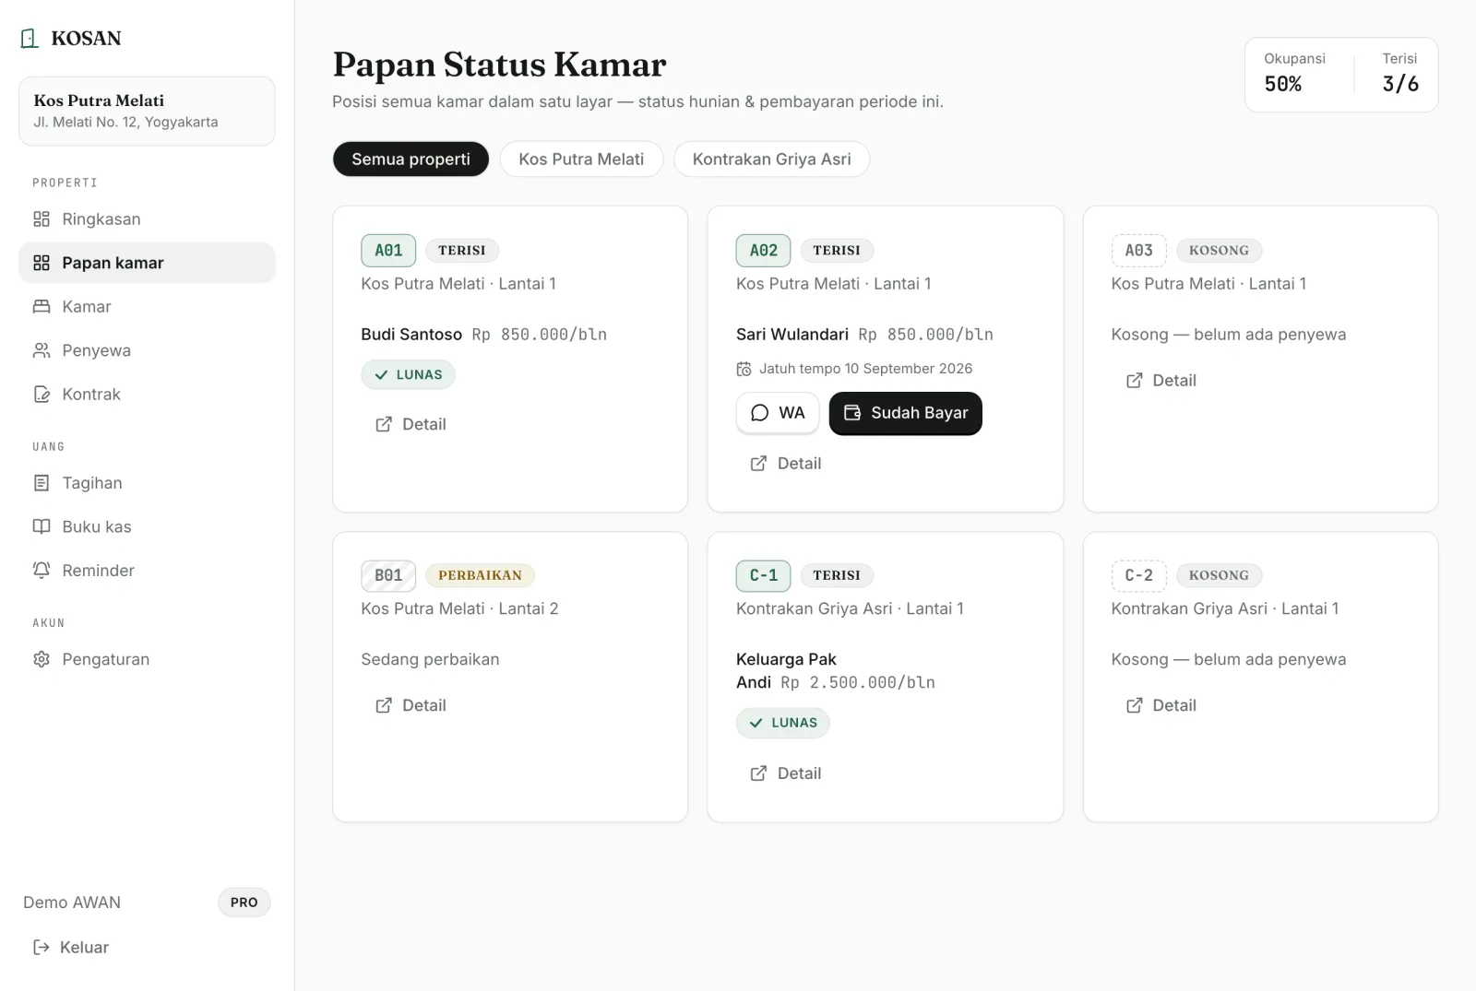The height and width of the screenshot is (991, 1476).
Task: Click the LUNAS badge on card A01
Action: tap(408, 374)
